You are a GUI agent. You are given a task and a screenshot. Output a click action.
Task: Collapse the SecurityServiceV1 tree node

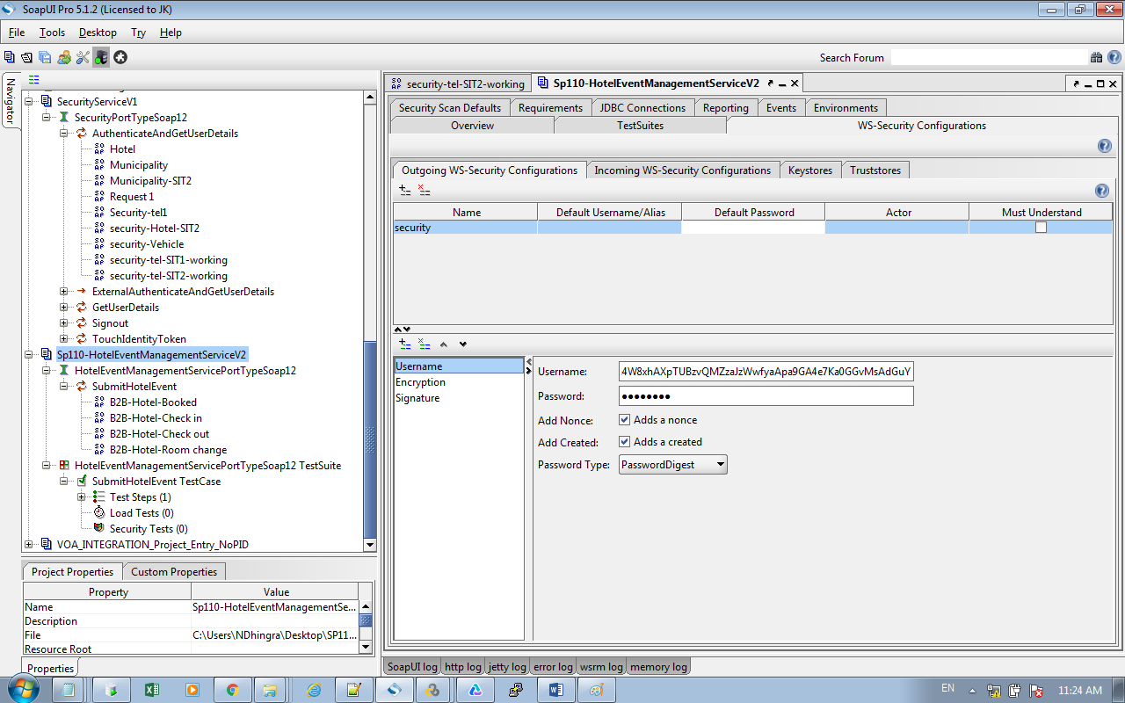click(28, 102)
